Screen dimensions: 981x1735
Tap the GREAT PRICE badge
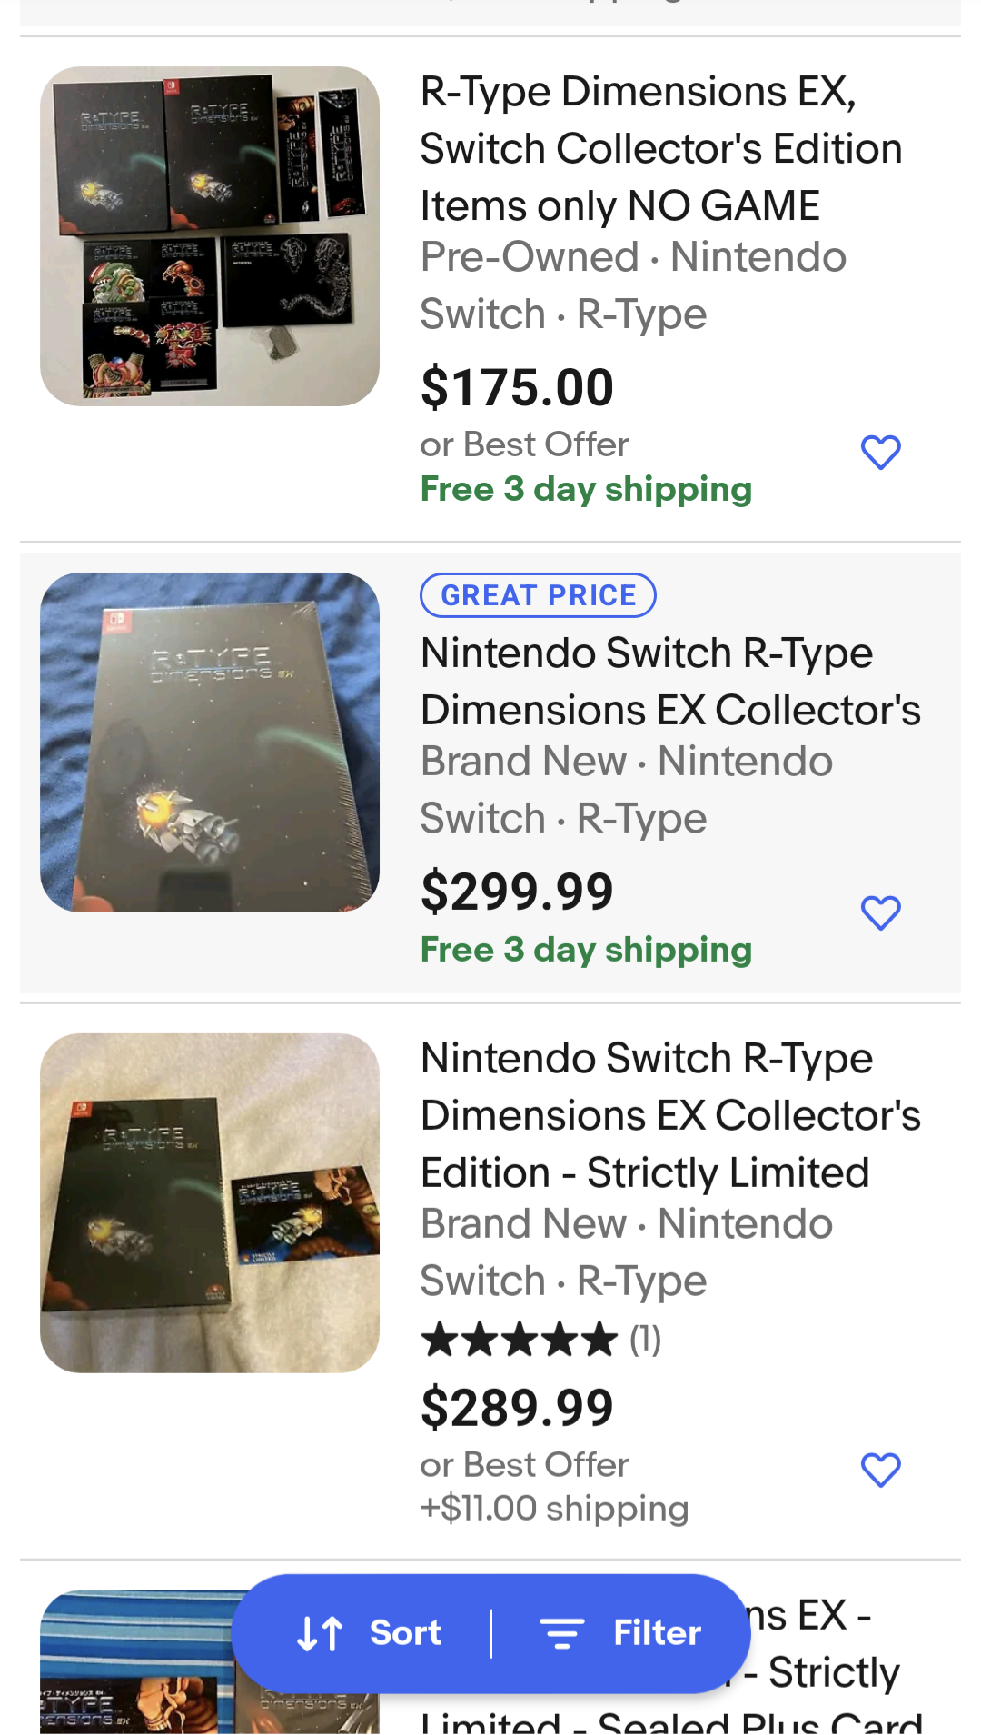point(538,595)
